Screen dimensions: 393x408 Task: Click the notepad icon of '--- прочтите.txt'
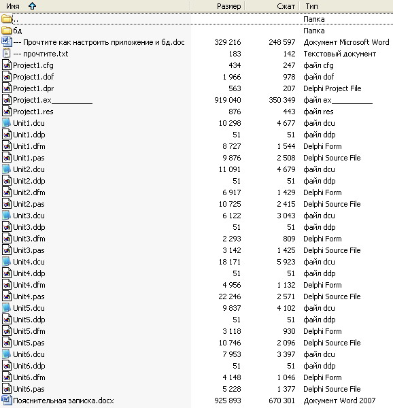click(x=7, y=54)
